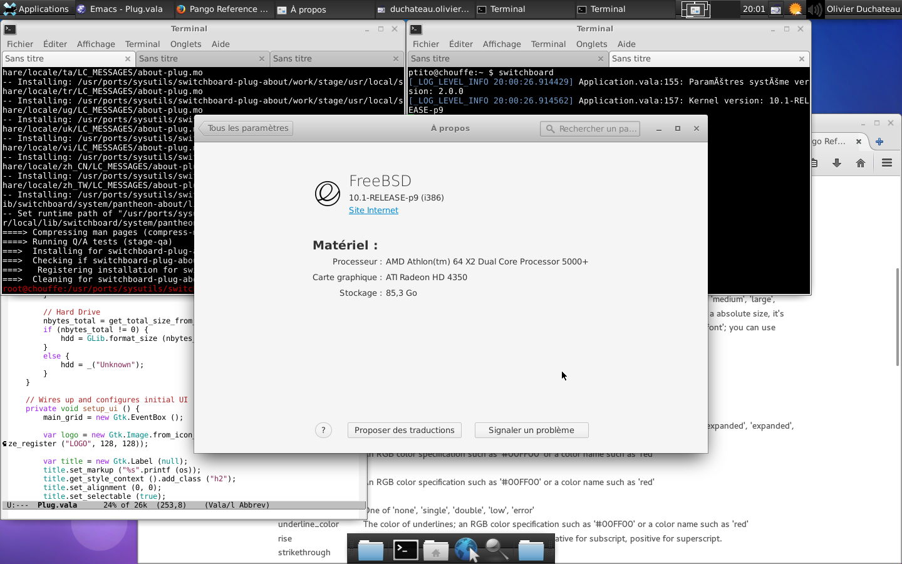Click the ATI Radeon HD 4350 text
Image resolution: width=902 pixels, height=564 pixels.
427,278
